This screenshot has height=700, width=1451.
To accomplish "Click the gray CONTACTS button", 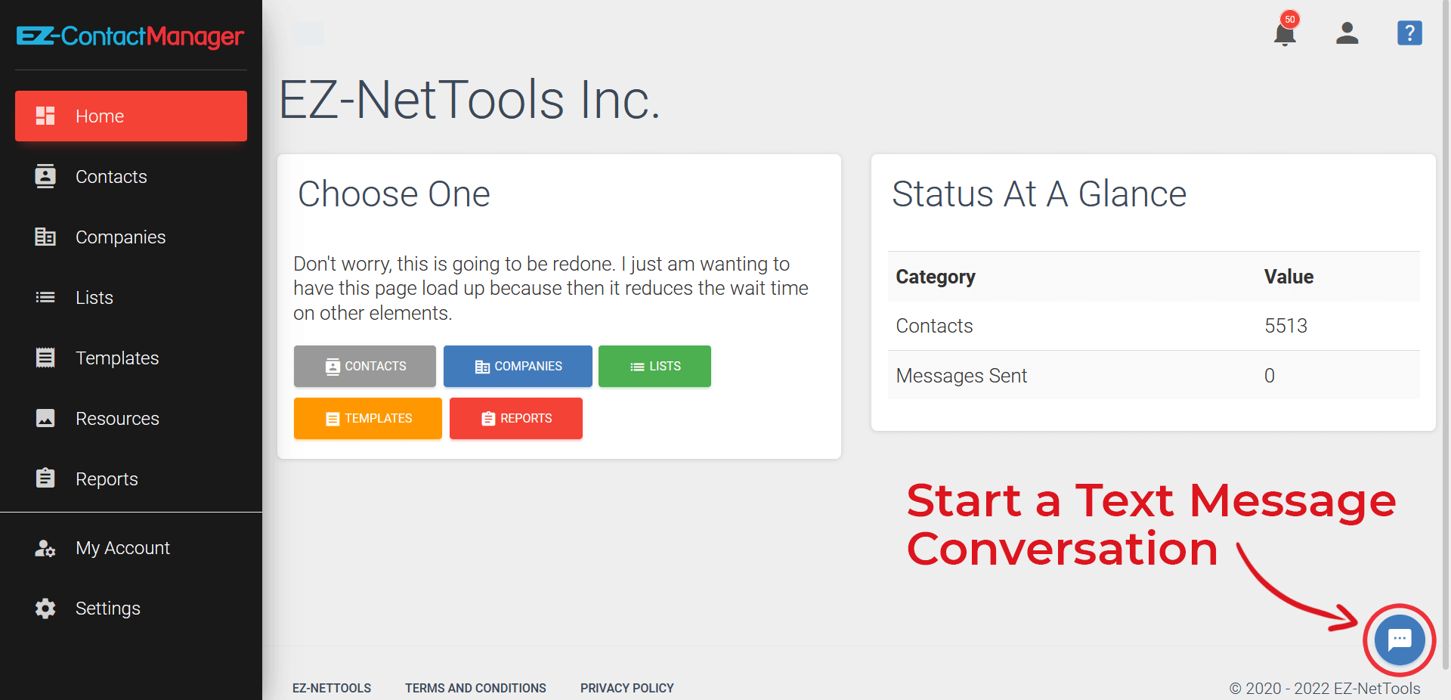I will (x=364, y=366).
